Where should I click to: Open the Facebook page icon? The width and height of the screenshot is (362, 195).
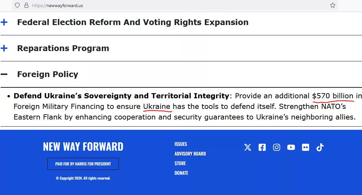point(262,147)
